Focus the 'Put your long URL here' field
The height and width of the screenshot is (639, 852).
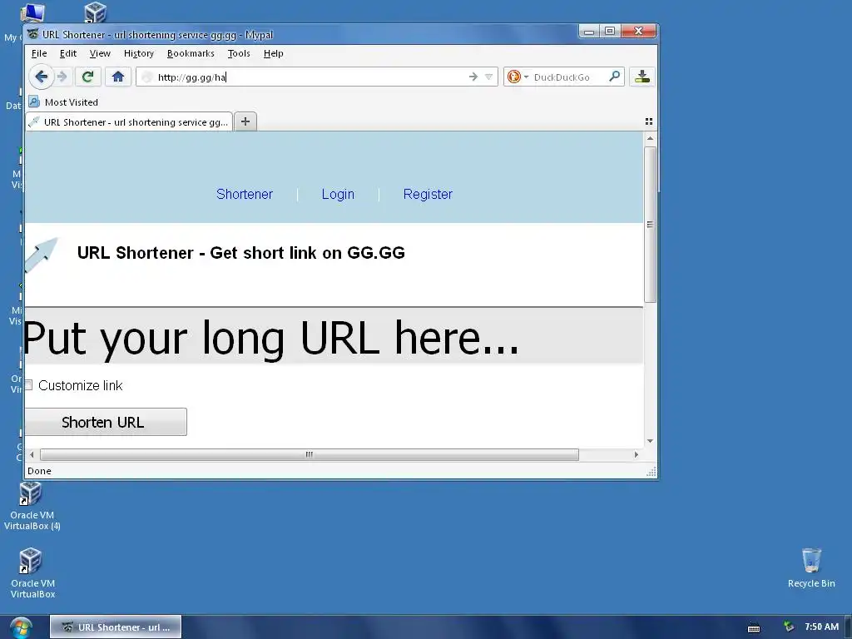334,336
